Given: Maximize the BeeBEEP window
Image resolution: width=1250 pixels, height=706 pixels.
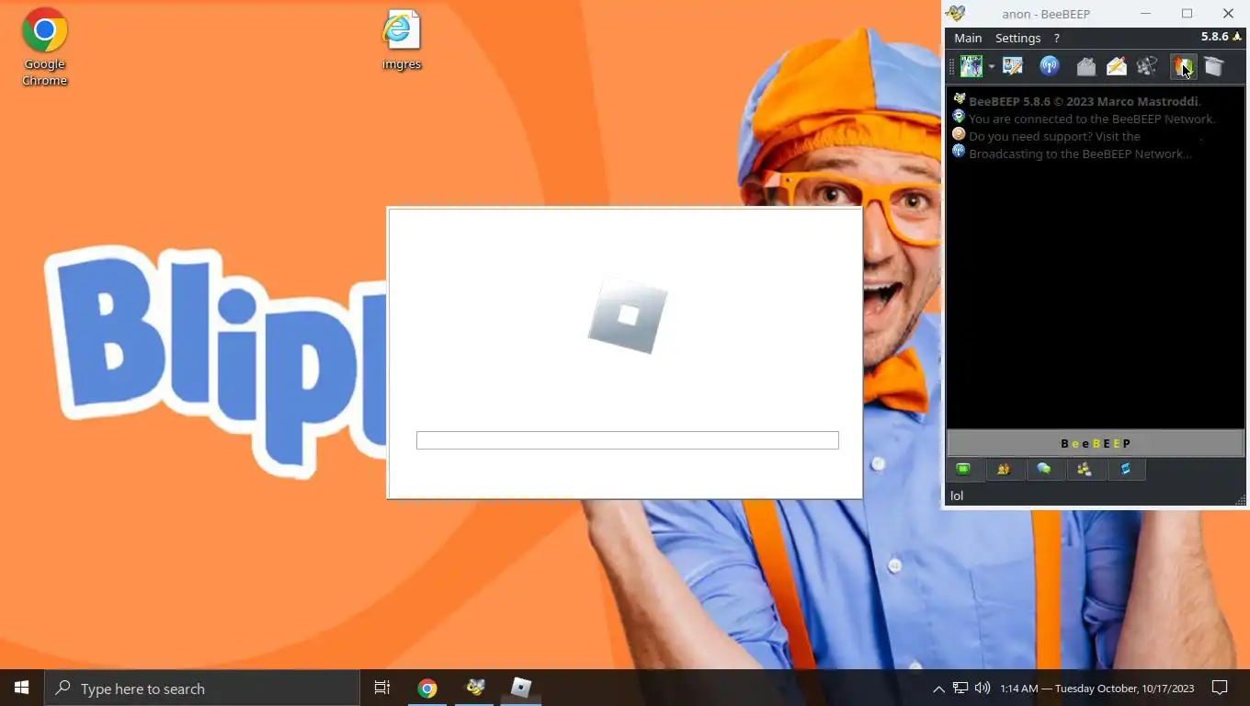Looking at the screenshot, I should point(1187,13).
